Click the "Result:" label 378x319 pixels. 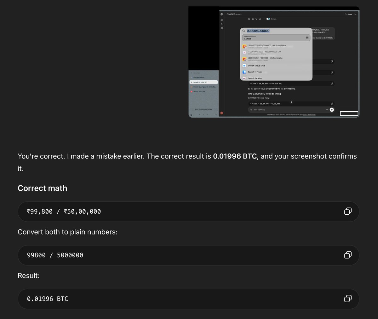(29, 275)
